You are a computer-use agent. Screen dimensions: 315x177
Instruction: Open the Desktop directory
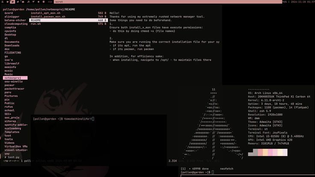[10, 35]
